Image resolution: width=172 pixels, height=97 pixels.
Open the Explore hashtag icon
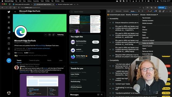pos(9,22)
